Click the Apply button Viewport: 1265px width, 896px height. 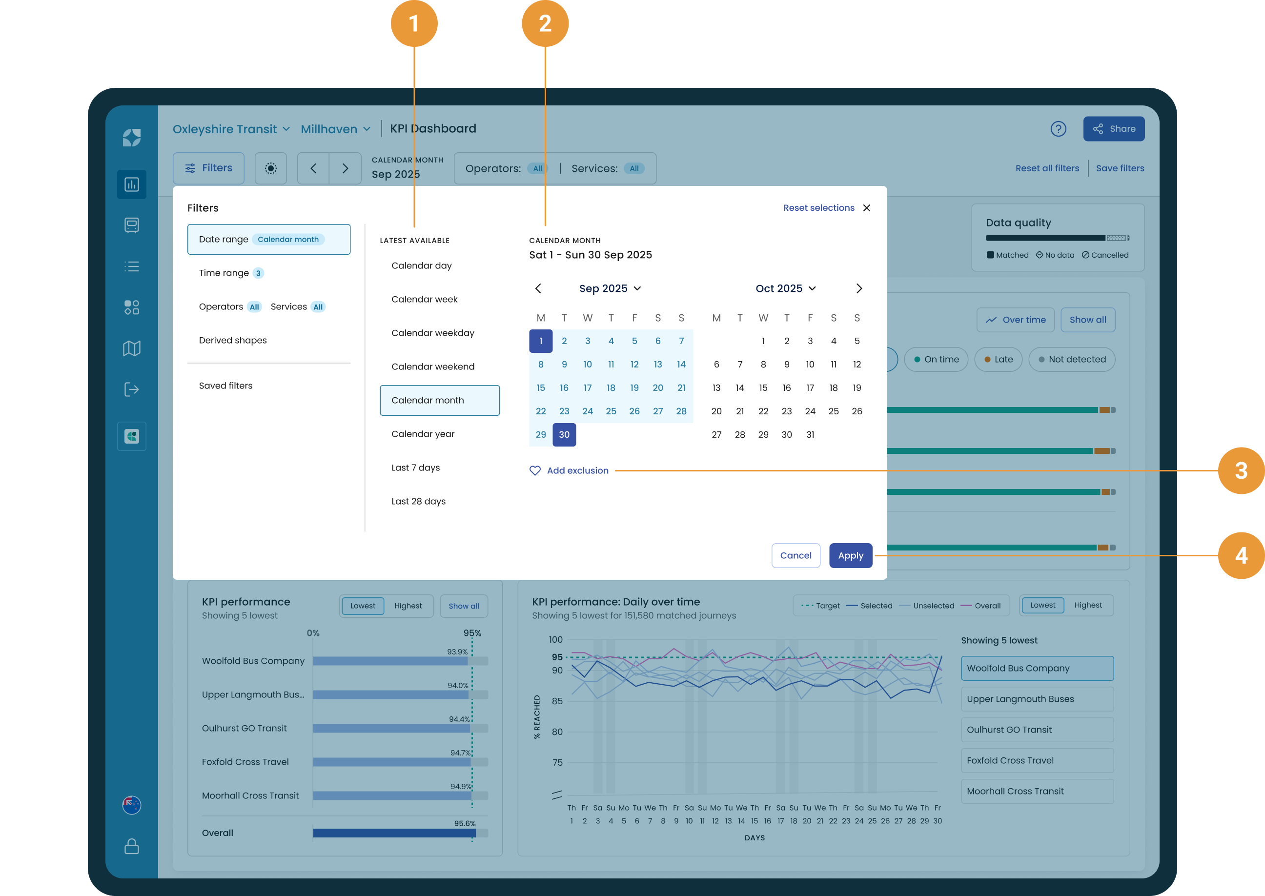pyautogui.click(x=850, y=555)
